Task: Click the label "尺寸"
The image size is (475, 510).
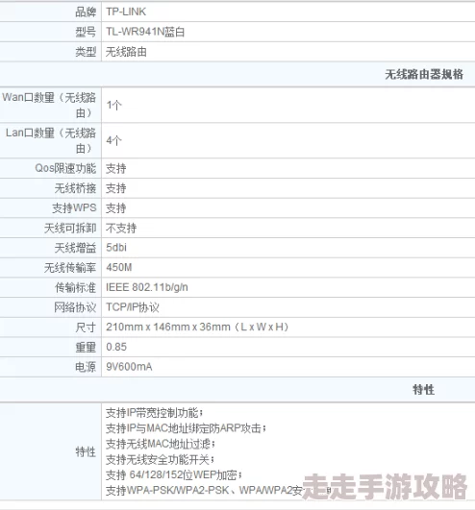Action: coord(86,328)
